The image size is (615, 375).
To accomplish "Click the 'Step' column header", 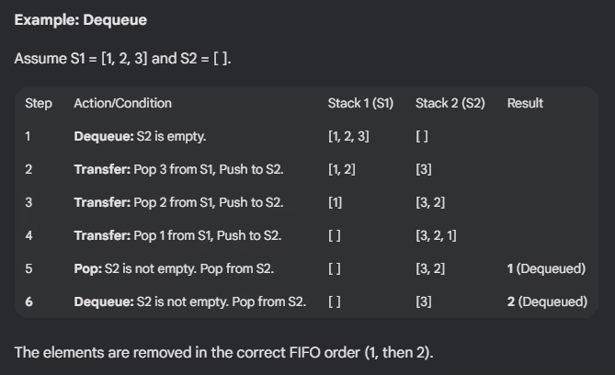I will (x=39, y=103).
